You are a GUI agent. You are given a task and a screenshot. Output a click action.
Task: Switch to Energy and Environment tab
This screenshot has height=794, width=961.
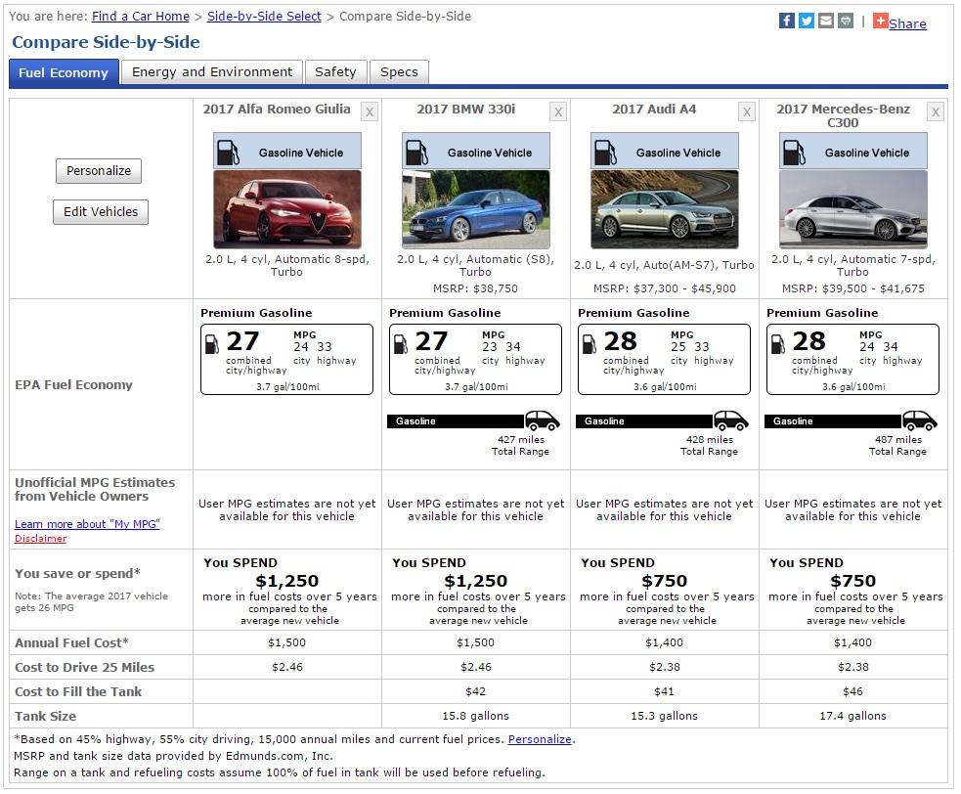212,72
